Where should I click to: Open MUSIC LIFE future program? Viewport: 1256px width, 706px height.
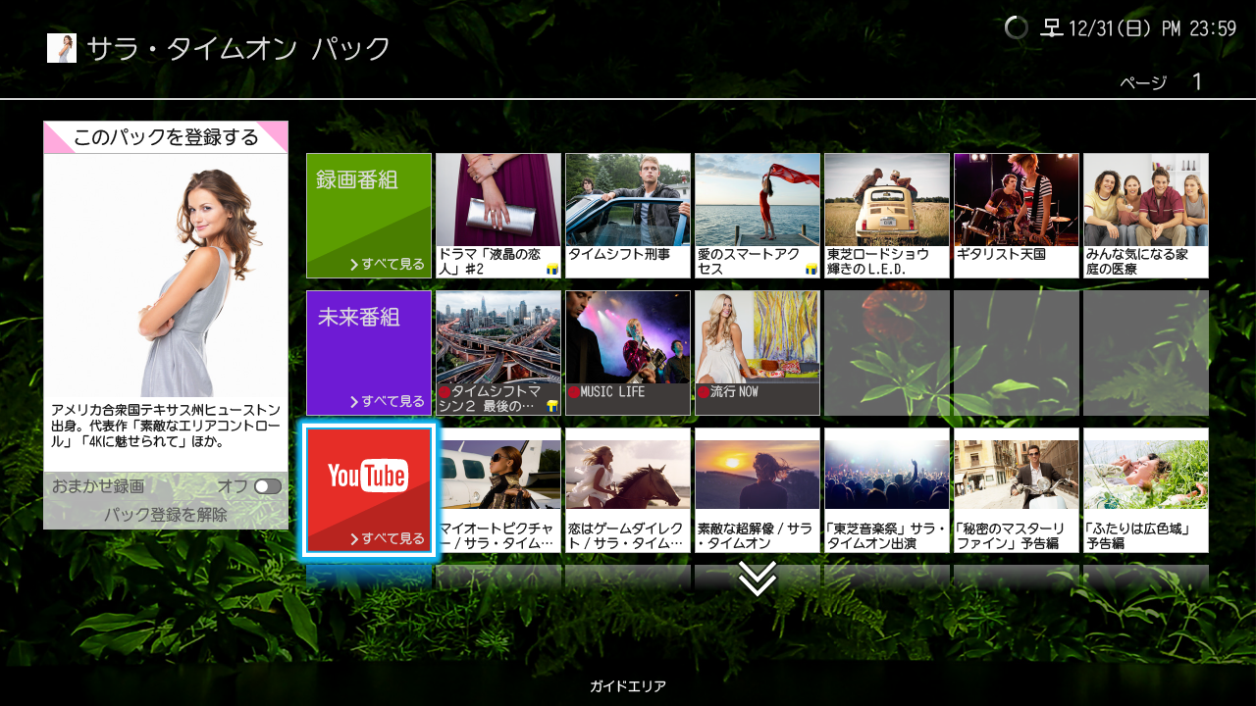tap(628, 353)
